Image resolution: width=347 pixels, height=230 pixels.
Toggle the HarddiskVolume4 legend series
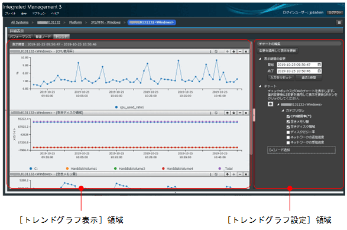[x=177, y=169]
